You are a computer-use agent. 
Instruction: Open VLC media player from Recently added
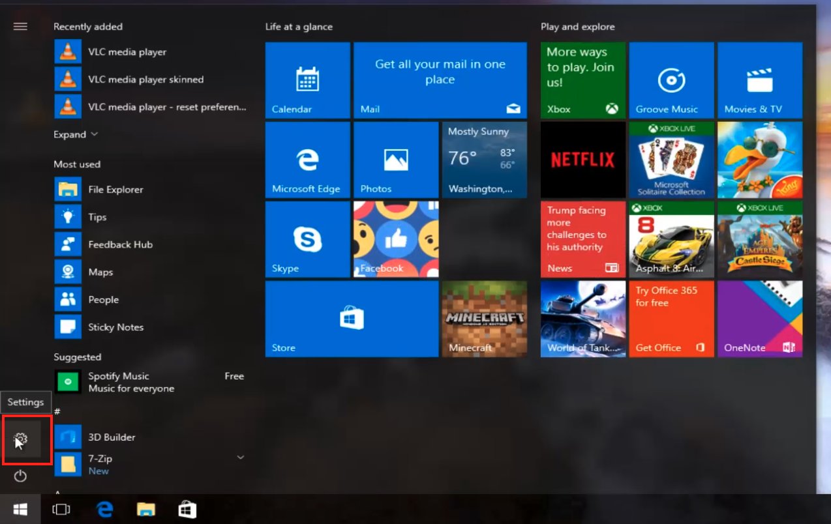tap(151, 51)
